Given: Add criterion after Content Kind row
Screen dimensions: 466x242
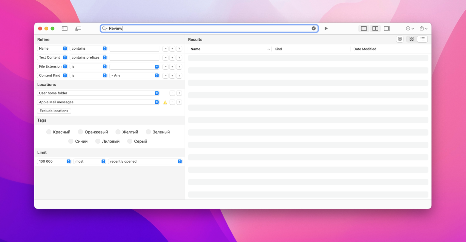Looking at the screenshot, I should (172, 75).
